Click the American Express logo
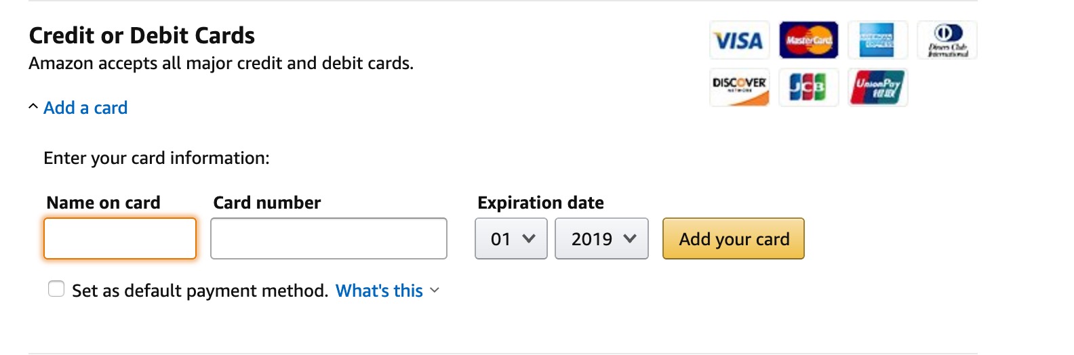Viewport: 1074px width, 355px height. coord(877,41)
